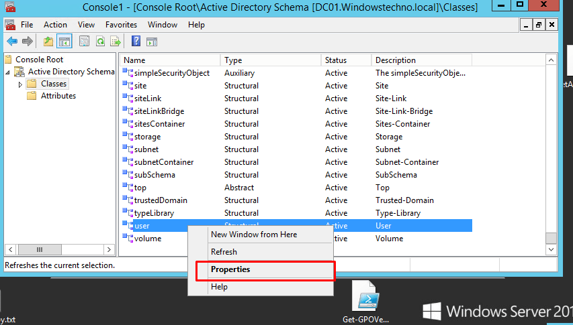Click the toolbar Properties sheet icon
This screenshot has width=573, height=325.
click(x=84, y=41)
